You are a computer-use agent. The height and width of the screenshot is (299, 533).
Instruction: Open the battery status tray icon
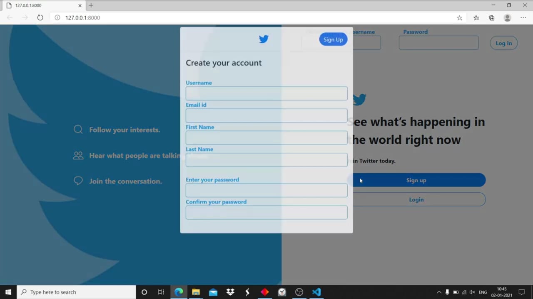[456, 292]
